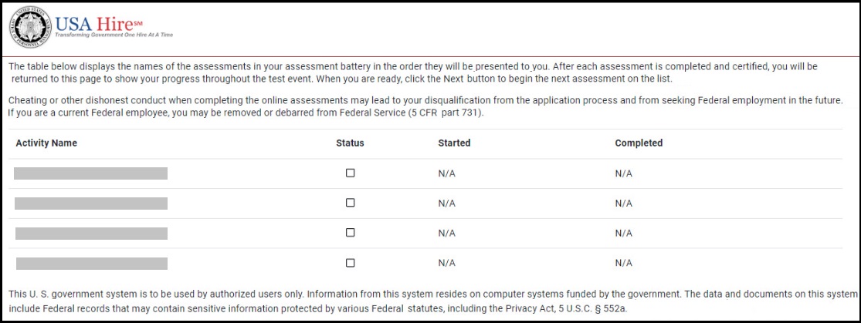861x323 pixels.
Task: Toggle the fourth activity status checkbox
Action: [350, 262]
